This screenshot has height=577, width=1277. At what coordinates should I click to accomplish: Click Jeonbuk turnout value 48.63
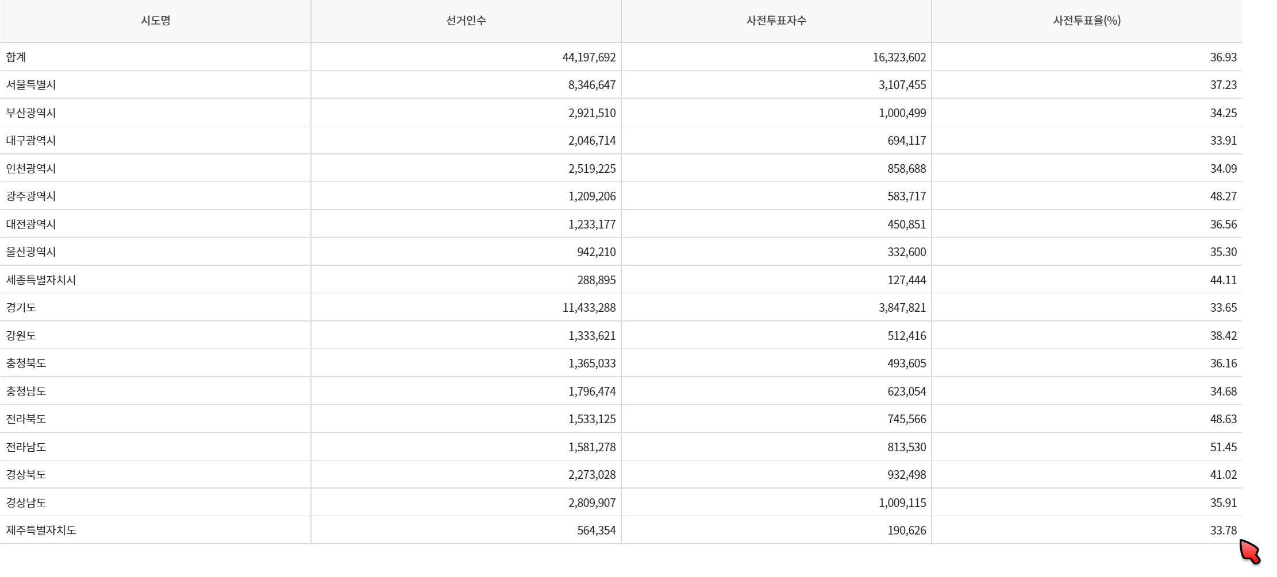tap(1224, 419)
